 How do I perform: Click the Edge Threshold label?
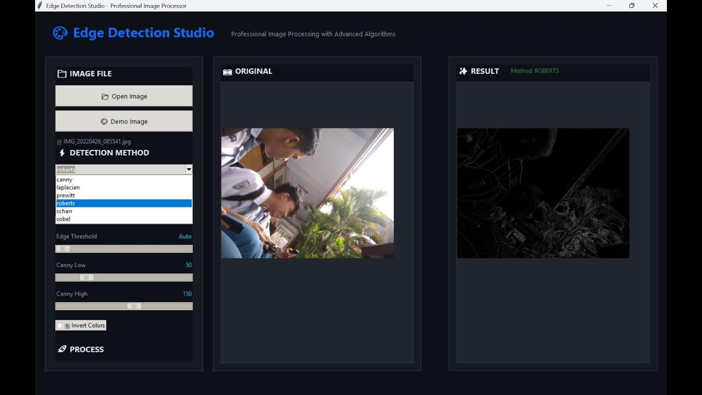(77, 236)
